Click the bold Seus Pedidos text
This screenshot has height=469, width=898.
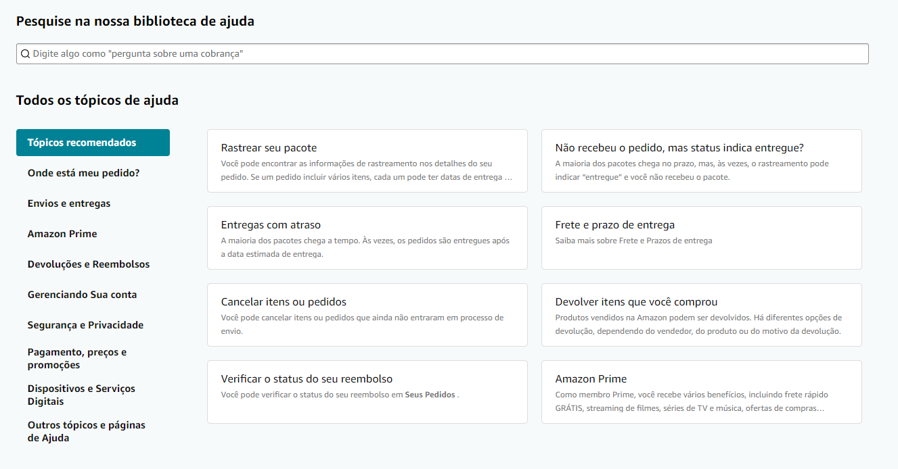(430, 395)
